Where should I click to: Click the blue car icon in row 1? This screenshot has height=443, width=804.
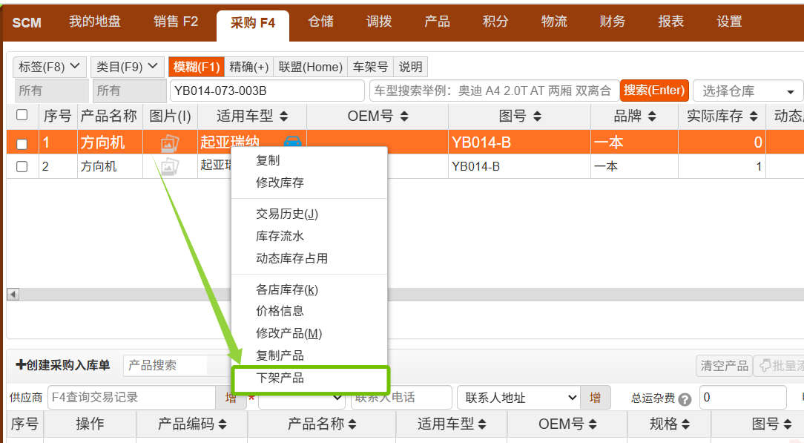pos(293,141)
